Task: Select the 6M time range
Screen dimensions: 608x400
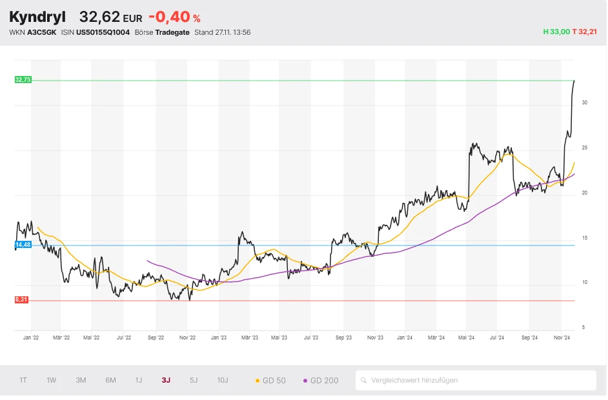Action: (110, 380)
